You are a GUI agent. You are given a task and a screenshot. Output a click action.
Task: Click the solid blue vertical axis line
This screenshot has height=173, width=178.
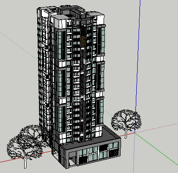tap(138, 66)
